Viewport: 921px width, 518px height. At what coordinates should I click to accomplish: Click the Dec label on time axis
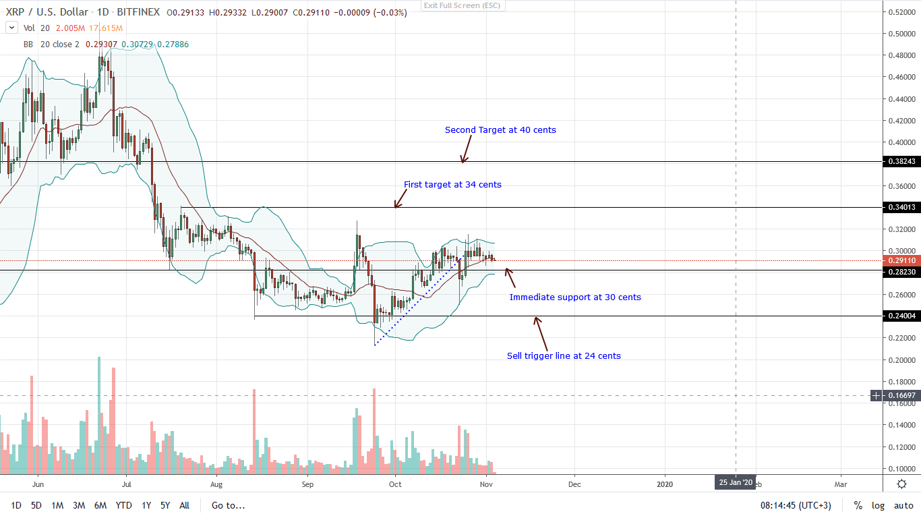(x=574, y=484)
